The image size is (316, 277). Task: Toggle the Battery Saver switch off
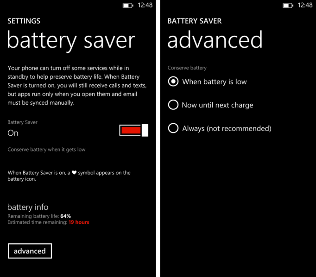tap(134, 130)
